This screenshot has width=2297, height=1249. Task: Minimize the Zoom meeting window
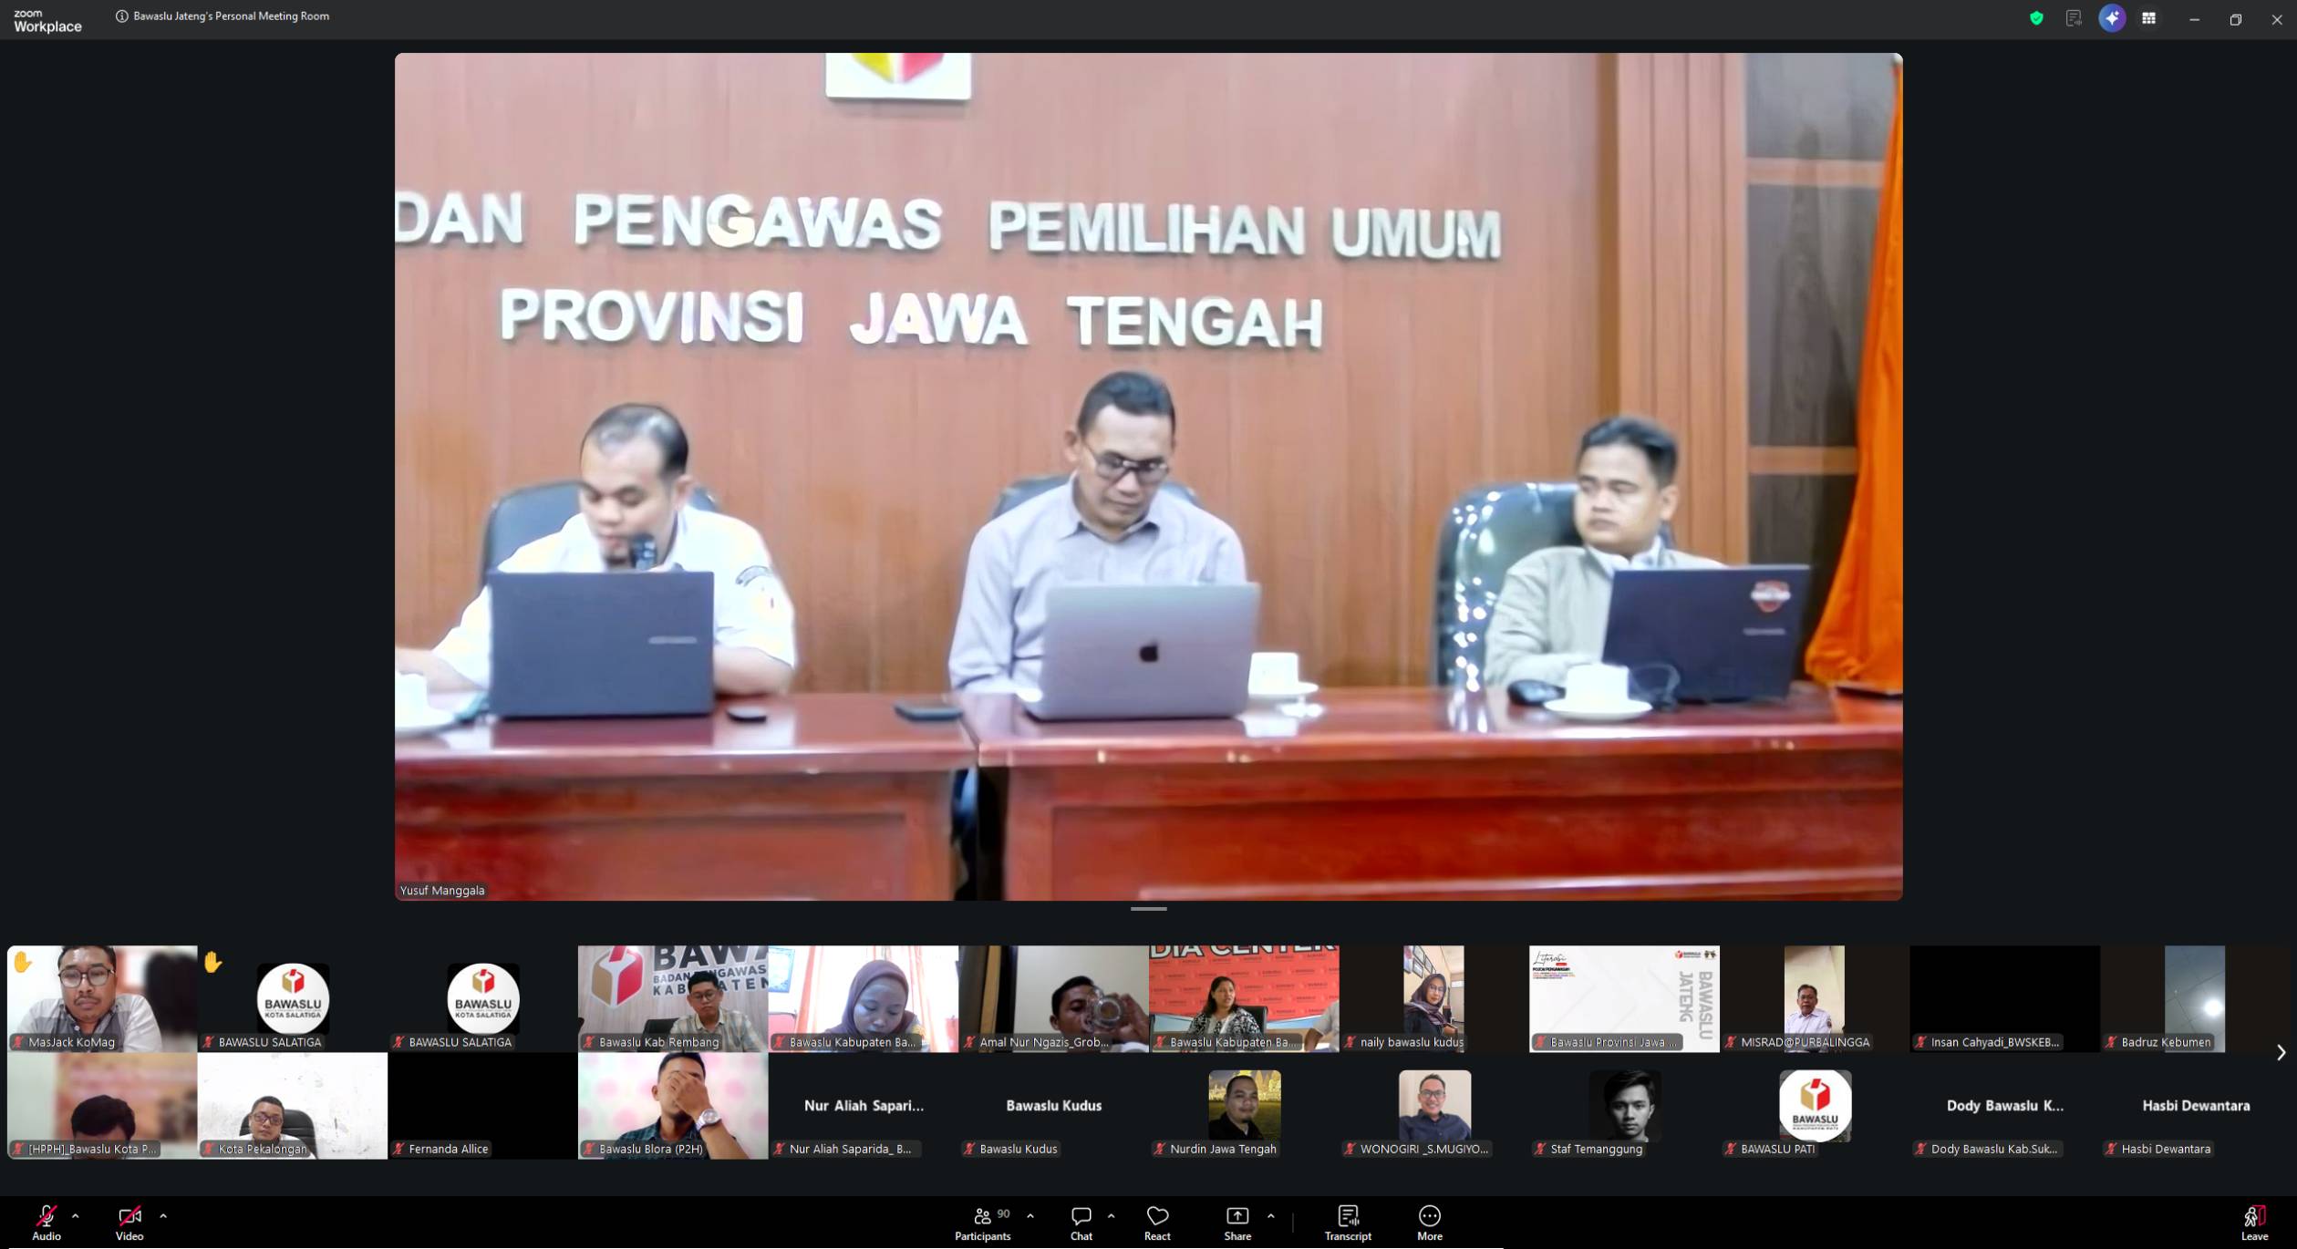2194,19
